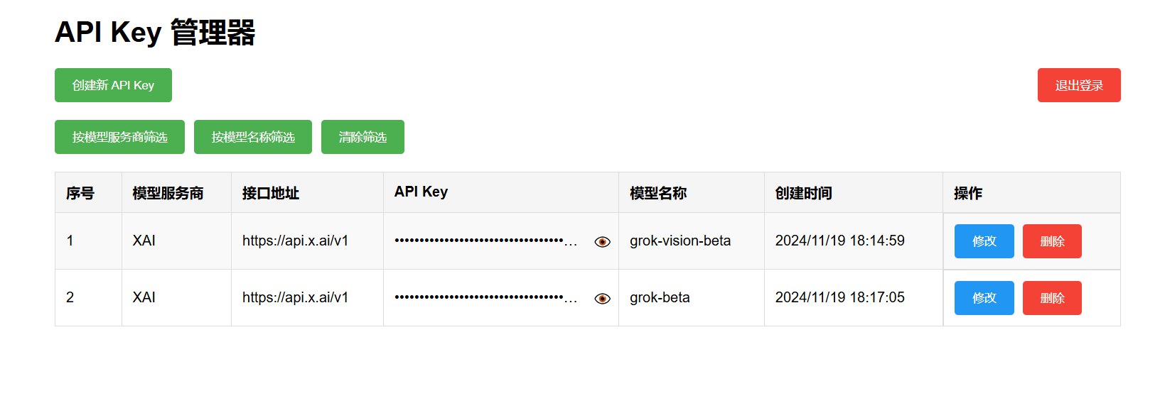Log out using the 退出登录 button
The height and width of the screenshot is (408, 1160).
pos(1078,85)
